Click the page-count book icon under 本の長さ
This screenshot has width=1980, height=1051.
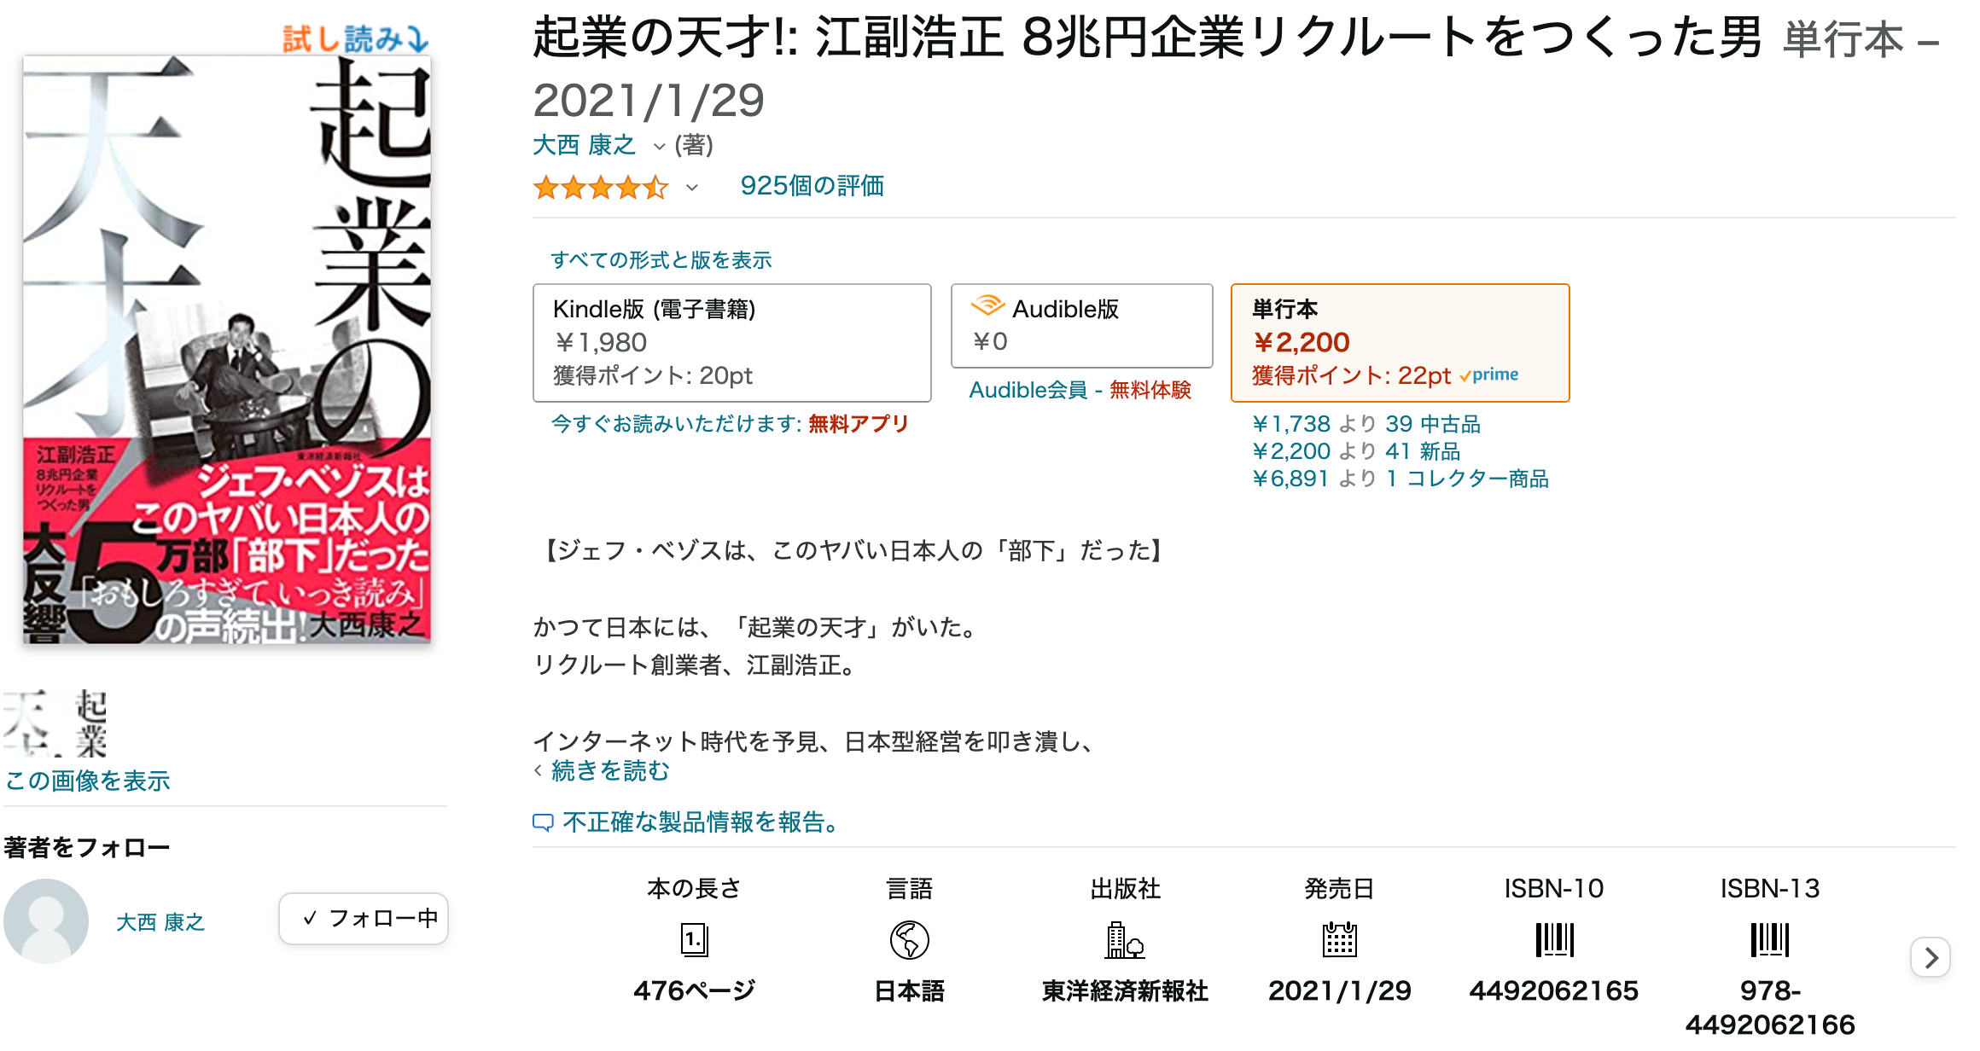694,941
